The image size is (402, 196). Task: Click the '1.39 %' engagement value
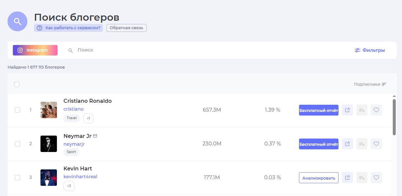pyautogui.click(x=272, y=110)
